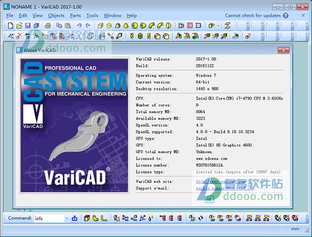Click the red-framed view icon in top toolbar
Viewport: 312px width, 237px height.
(x=190, y=25)
